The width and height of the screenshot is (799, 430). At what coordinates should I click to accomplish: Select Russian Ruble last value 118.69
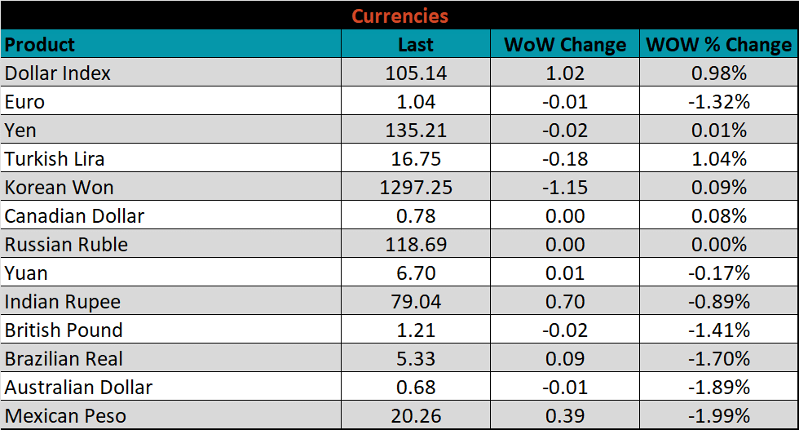pyautogui.click(x=416, y=245)
